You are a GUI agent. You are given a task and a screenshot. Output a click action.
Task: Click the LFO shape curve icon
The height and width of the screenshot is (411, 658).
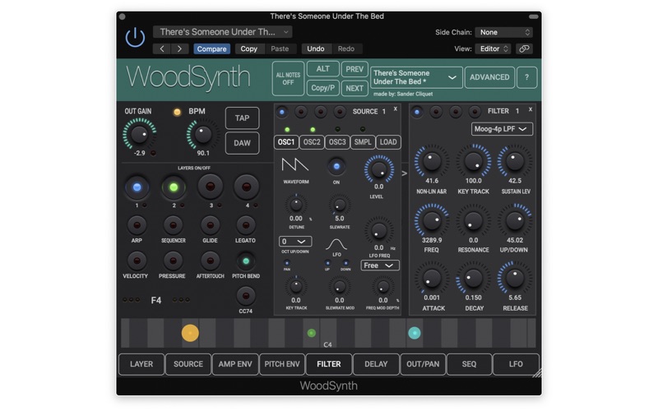point(336,244)
